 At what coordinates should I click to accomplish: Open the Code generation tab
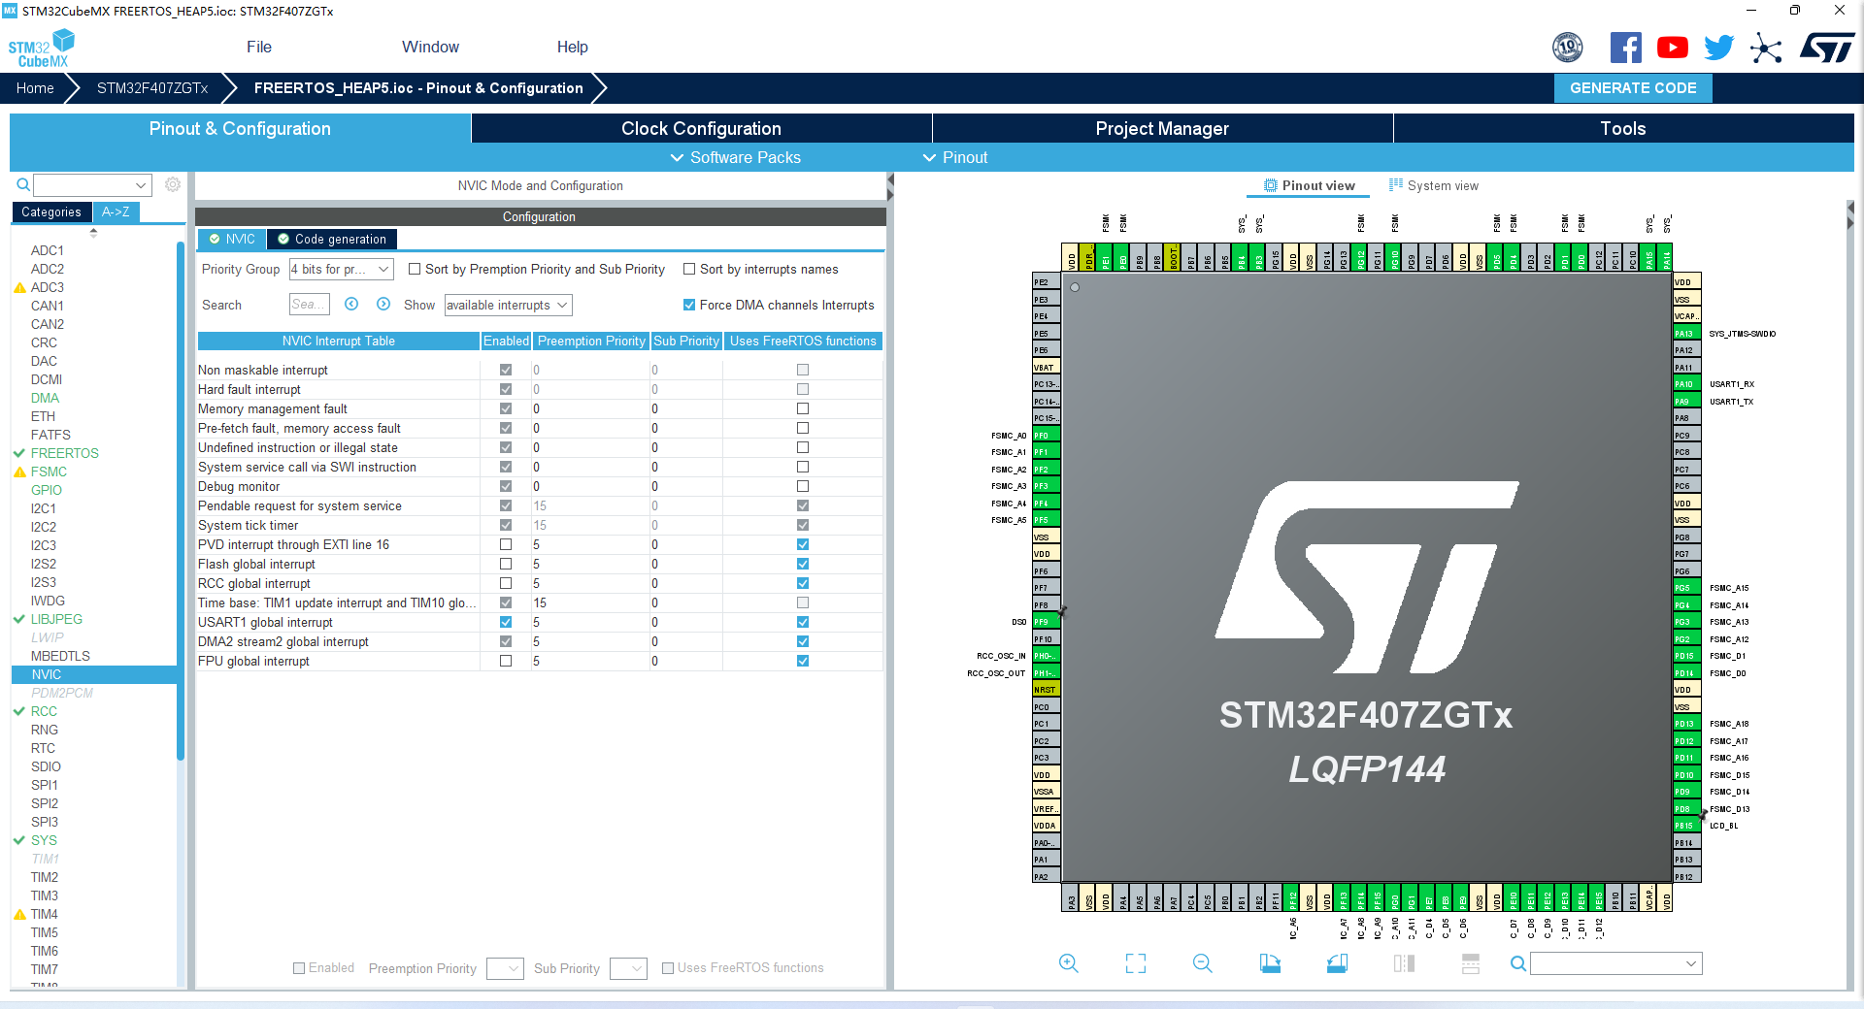331,239
